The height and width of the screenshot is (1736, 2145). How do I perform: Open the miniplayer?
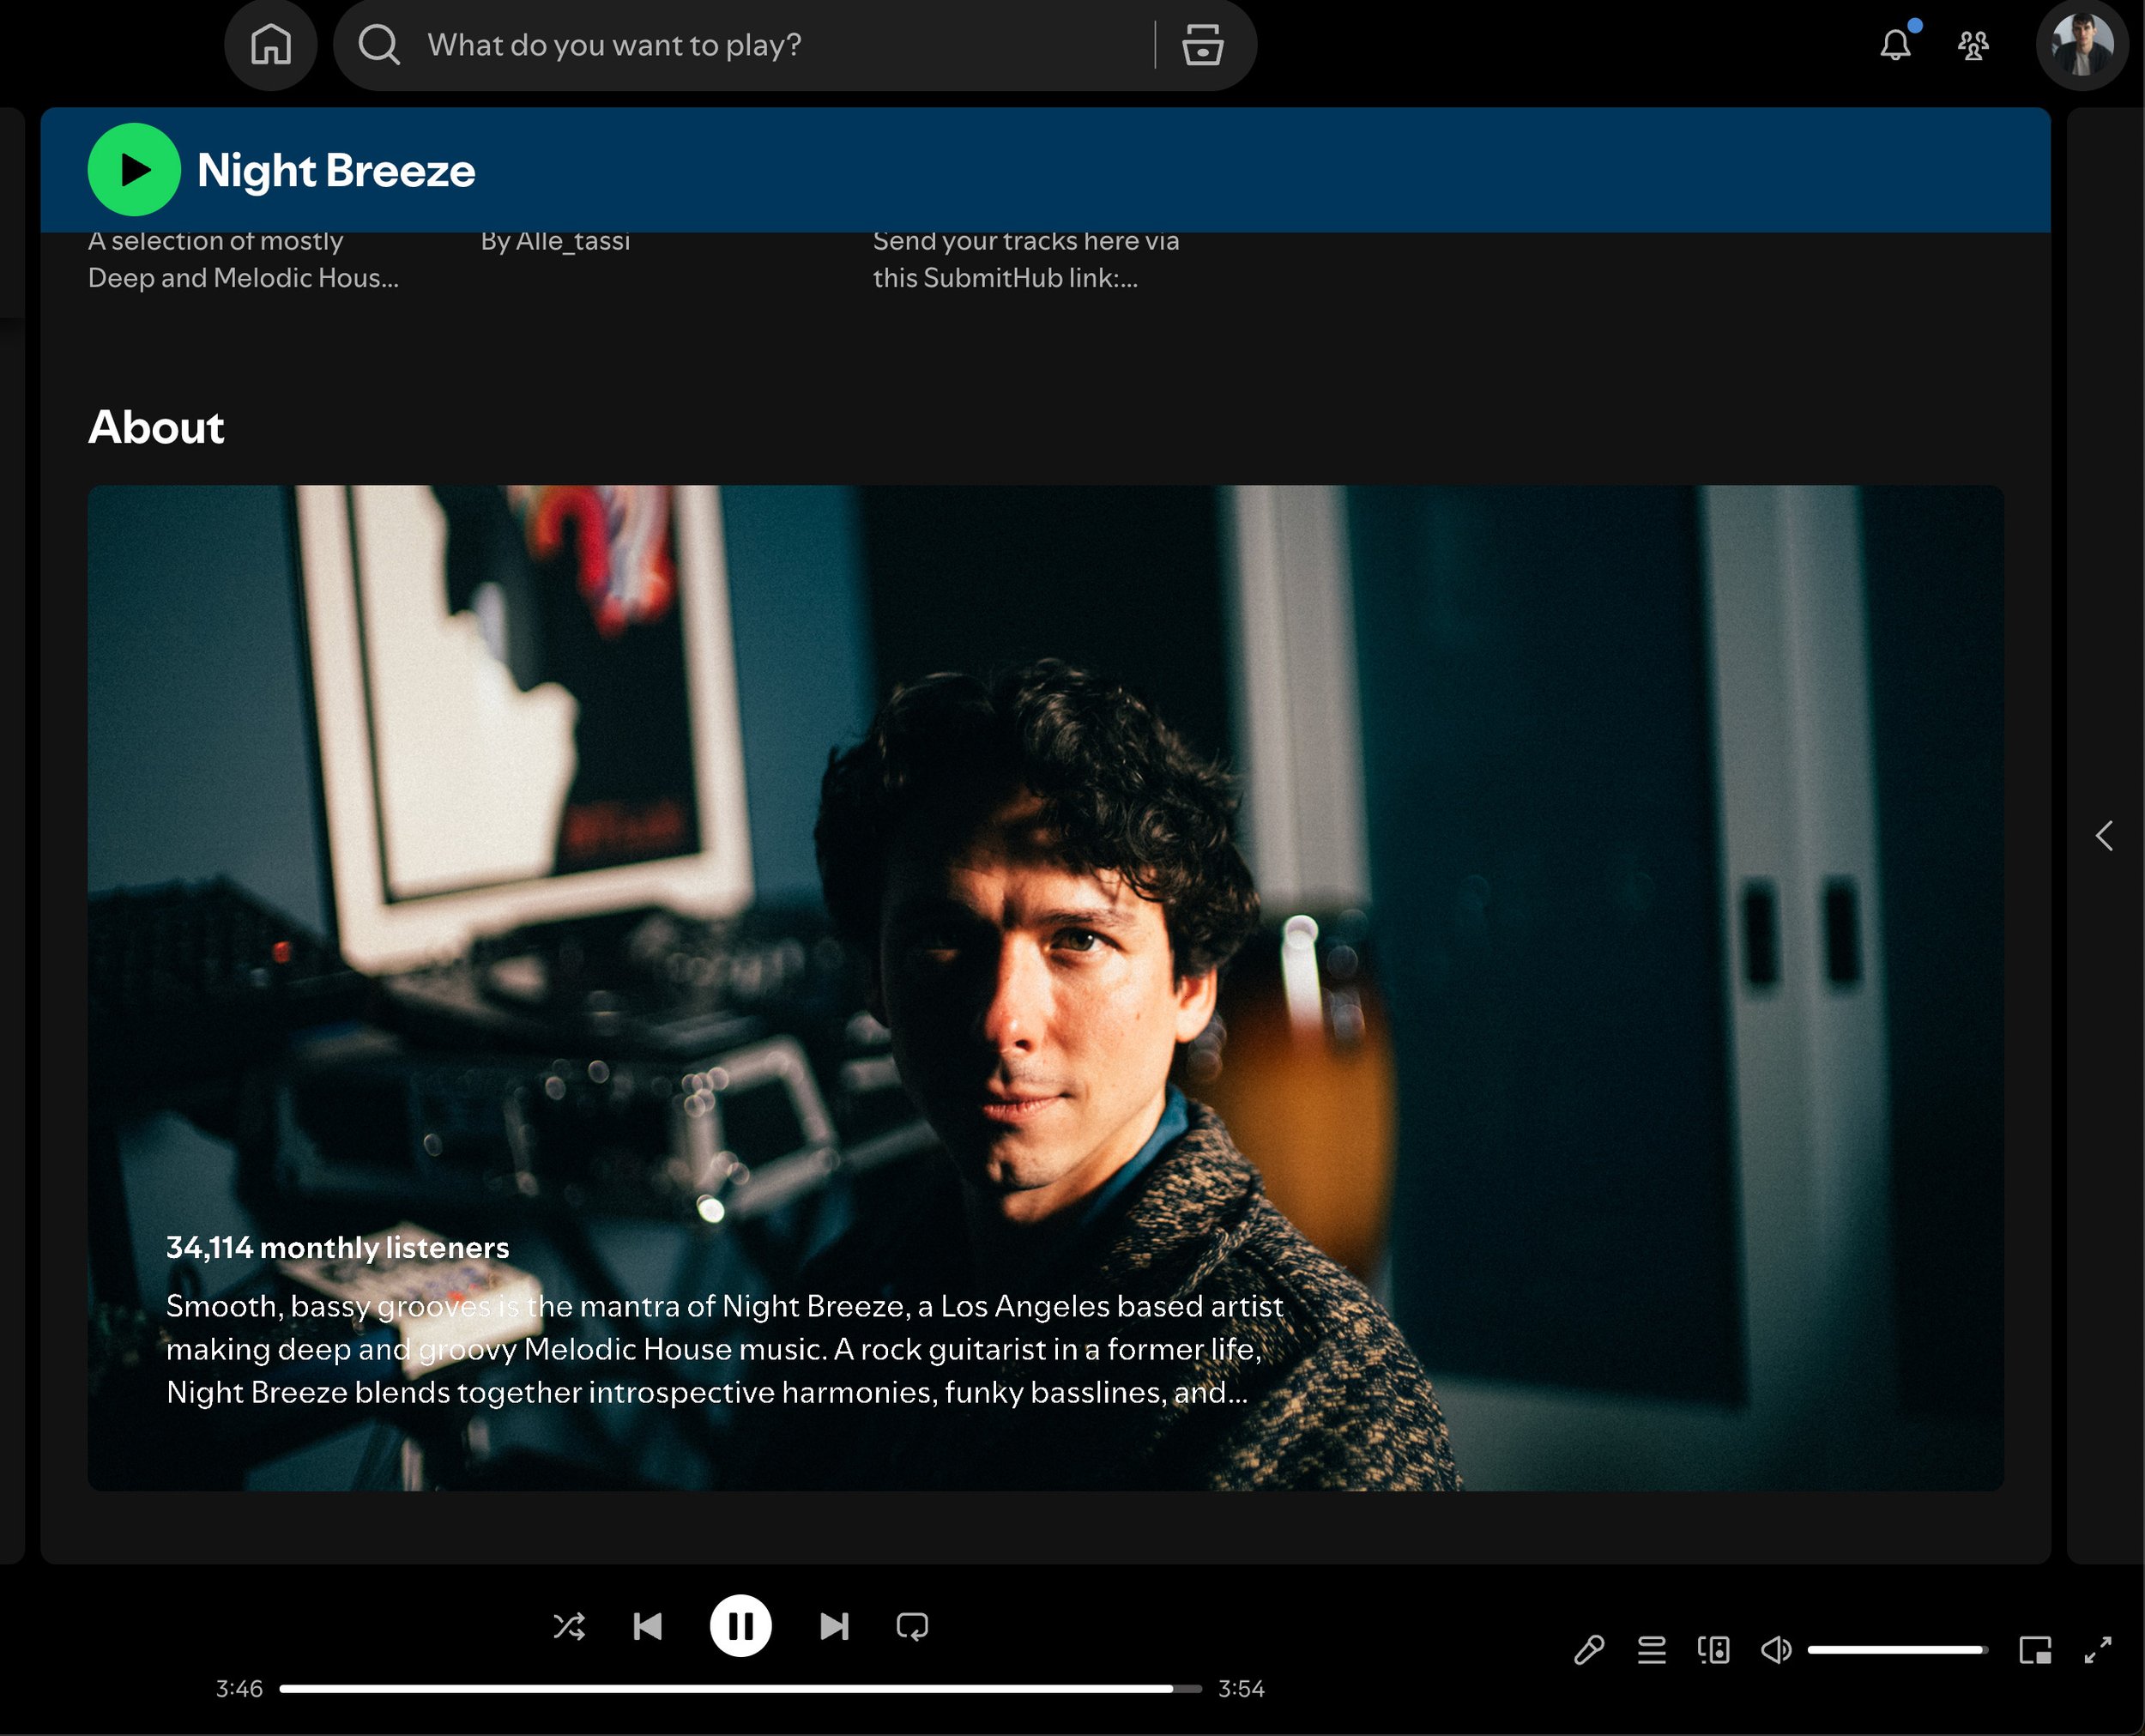[x=2035, y=1650]
